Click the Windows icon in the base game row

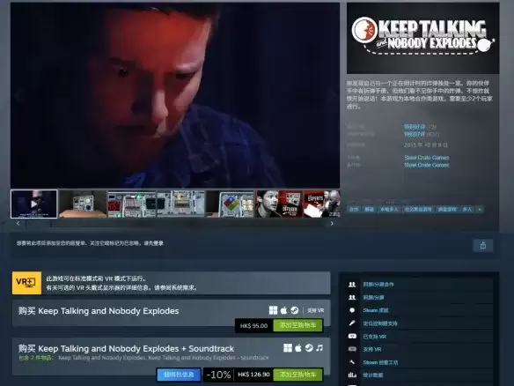click(x=273, y=310)
